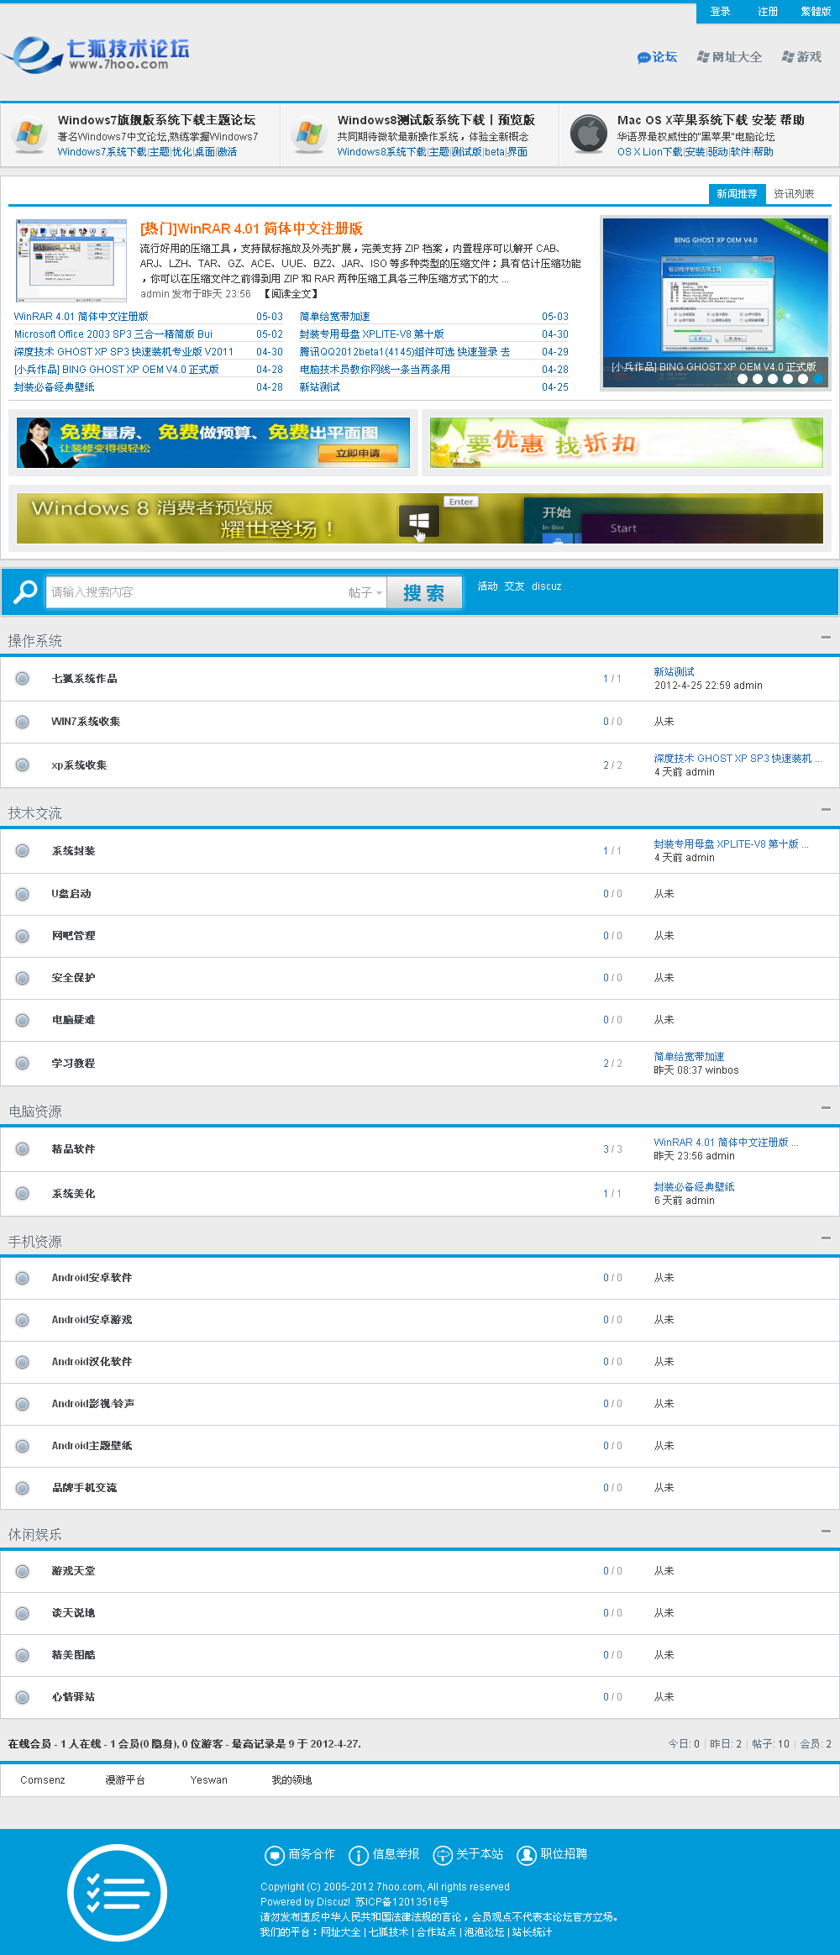Switch to 繁體版 in top bar
This screenshot has width=840, height=1955.
click(x=816, y=12)
